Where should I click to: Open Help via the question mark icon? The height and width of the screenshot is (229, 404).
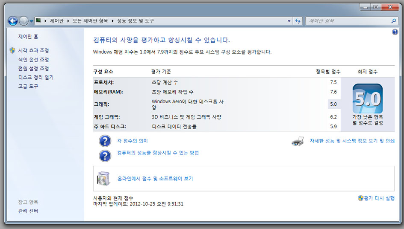click(395, 32)
